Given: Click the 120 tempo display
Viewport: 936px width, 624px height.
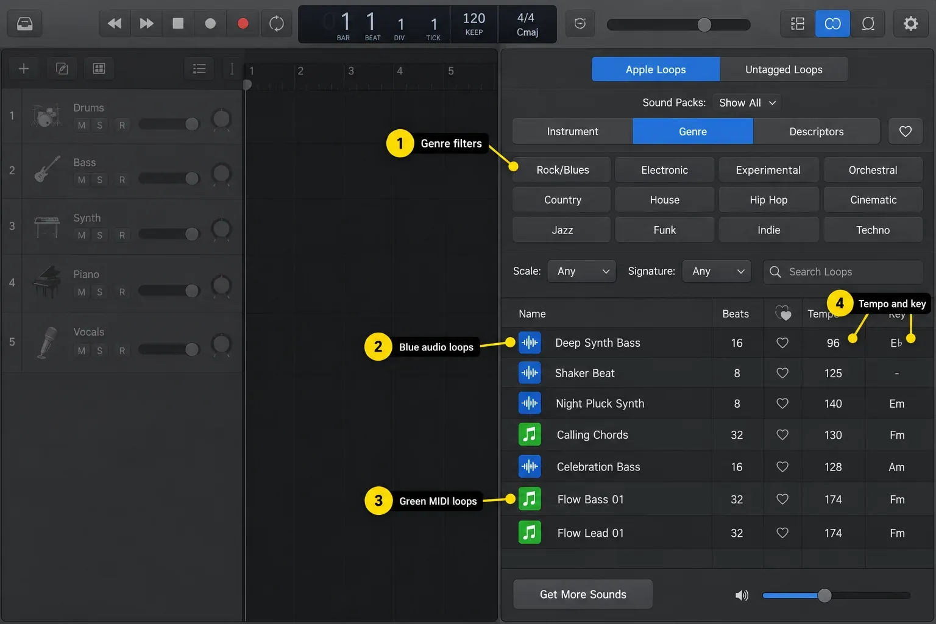Looking at the screenshot, I should (x=474, y=24).
